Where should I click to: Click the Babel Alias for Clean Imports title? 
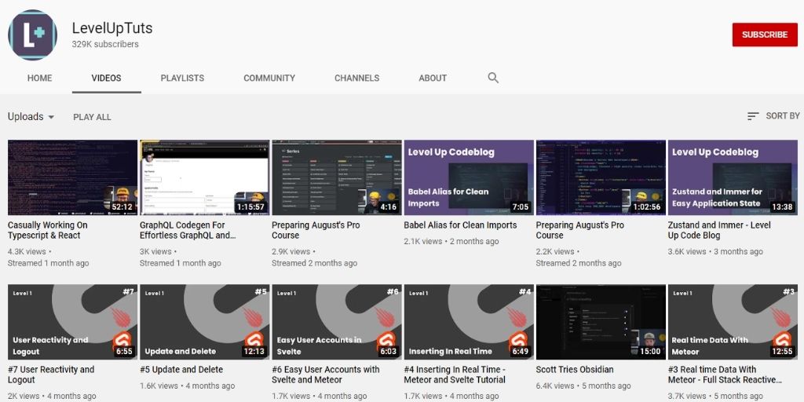point(460,225)
